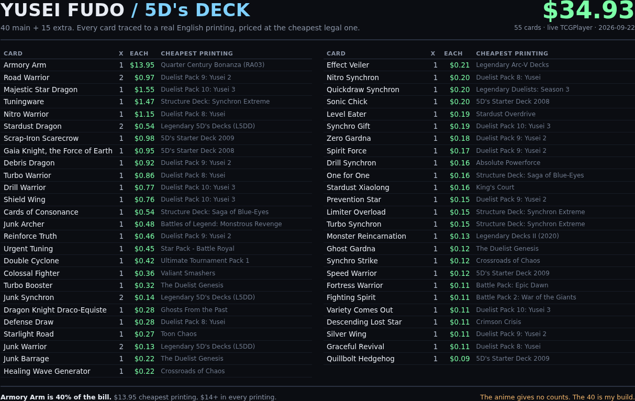Select the Stardust Dragon card name
Image resolution: width=635 pixels, height=401 pixels.
32,126
